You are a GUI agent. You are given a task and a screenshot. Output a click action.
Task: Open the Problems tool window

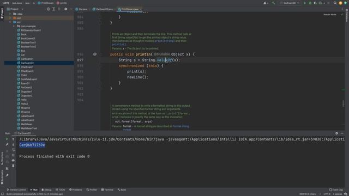(x=76, y=190)
